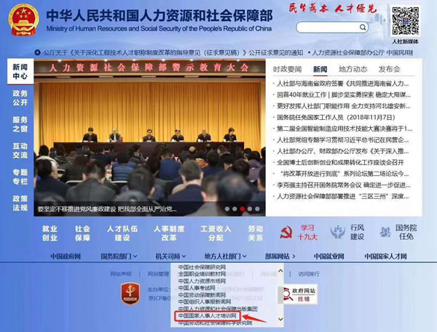437x332 pixels.
Task: Open the 社会保障 section link
Action: pos(82,233)
